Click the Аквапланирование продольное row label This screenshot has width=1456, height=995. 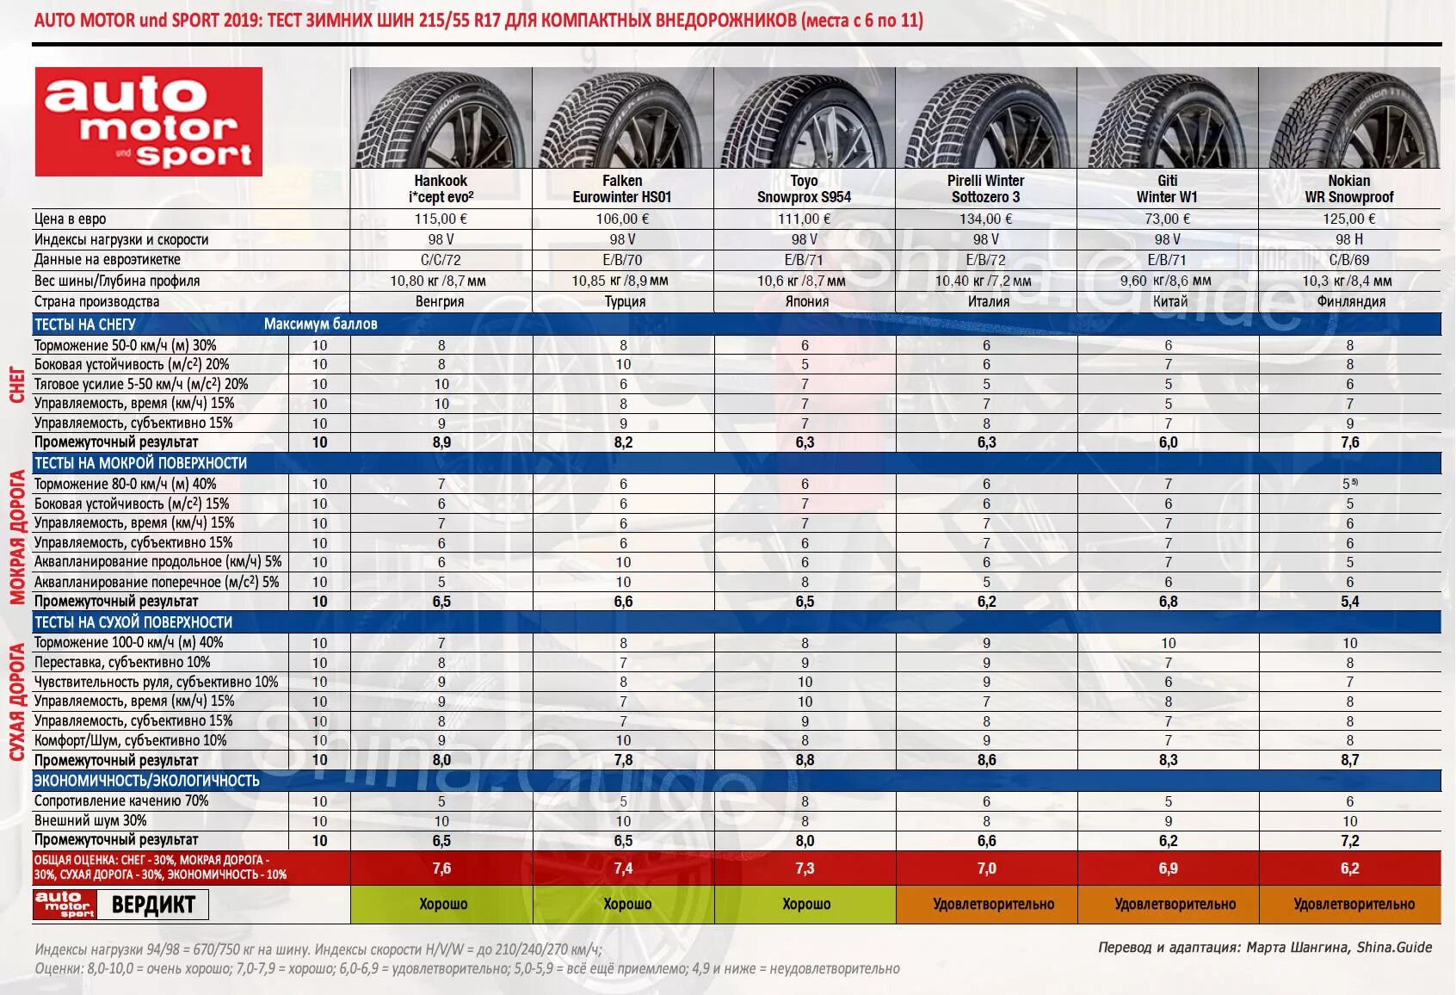[158, 561]
